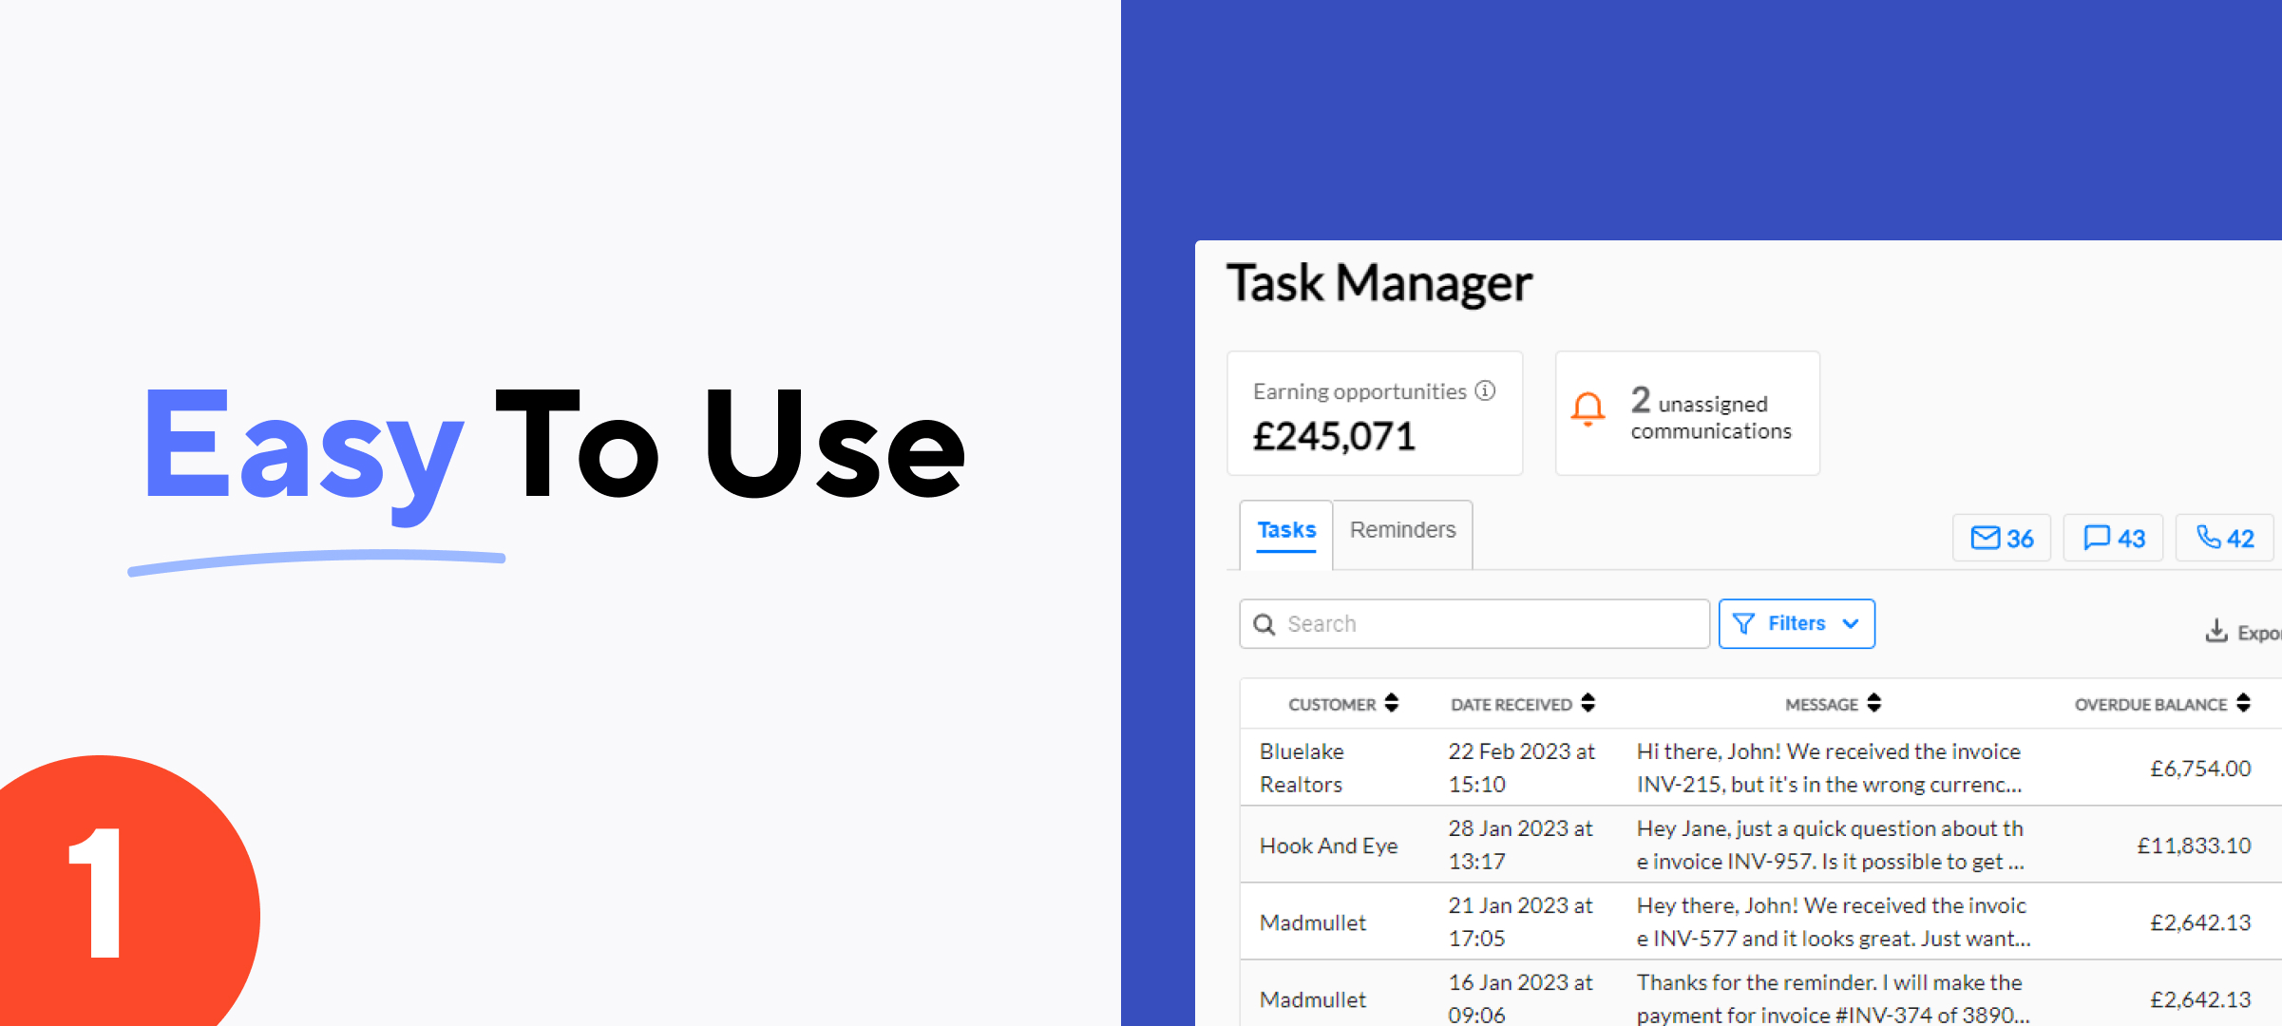This screenshot has height=1026, width=2282.
Task: Click the funnel icon in the Filters button
Action: pyautogui.click(x=1743, y=624)
